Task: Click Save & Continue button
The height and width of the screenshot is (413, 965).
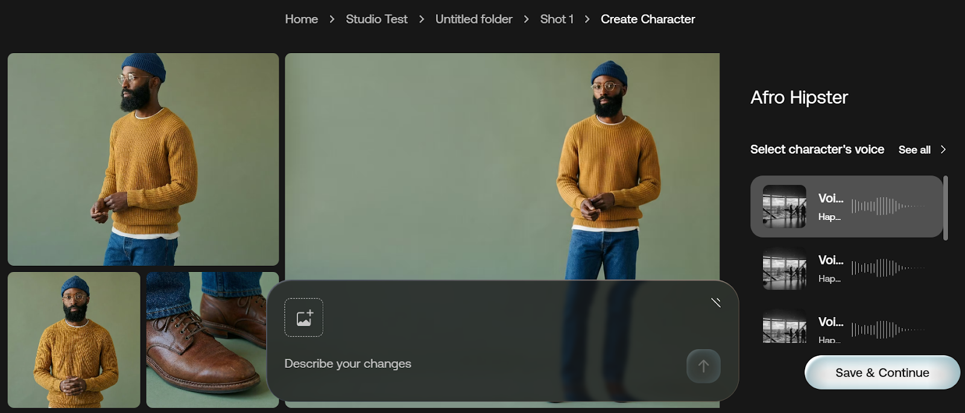Action: click(x=882, y=373)
